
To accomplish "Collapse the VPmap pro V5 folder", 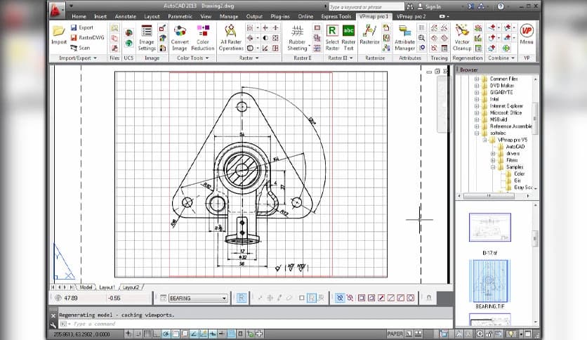I will 485,139.
